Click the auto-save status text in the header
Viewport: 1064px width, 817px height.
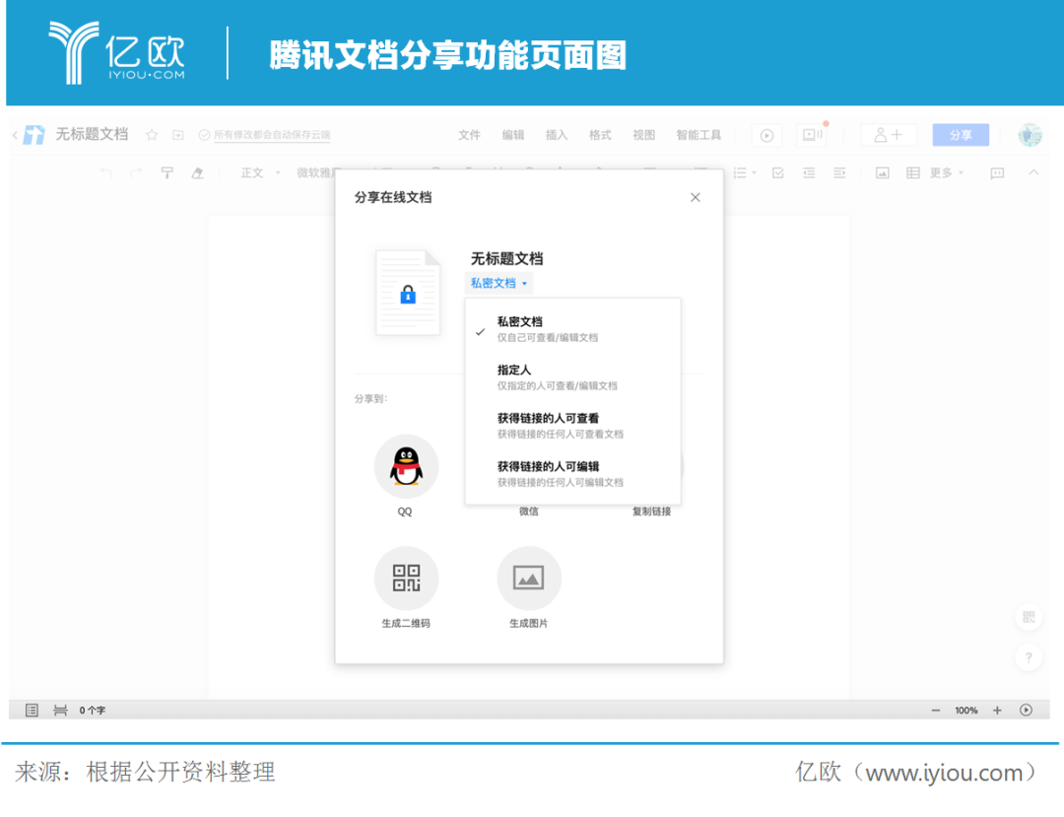pyautogui.click(x=272, y=135)
